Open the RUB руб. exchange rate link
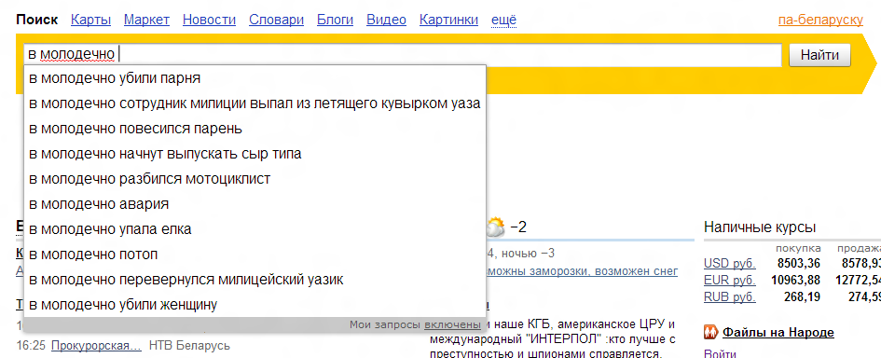Viewport: 881px width, 358px height. pos(729,296)
